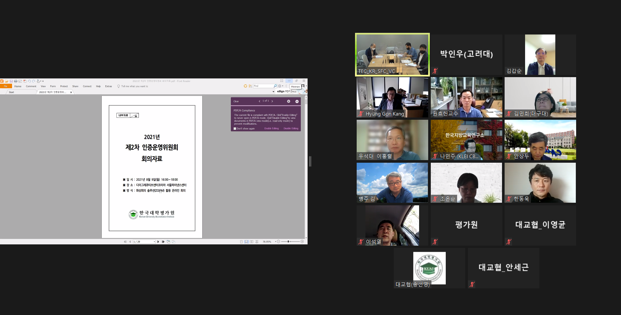Click the Undo arrow icon

point(29,81)
